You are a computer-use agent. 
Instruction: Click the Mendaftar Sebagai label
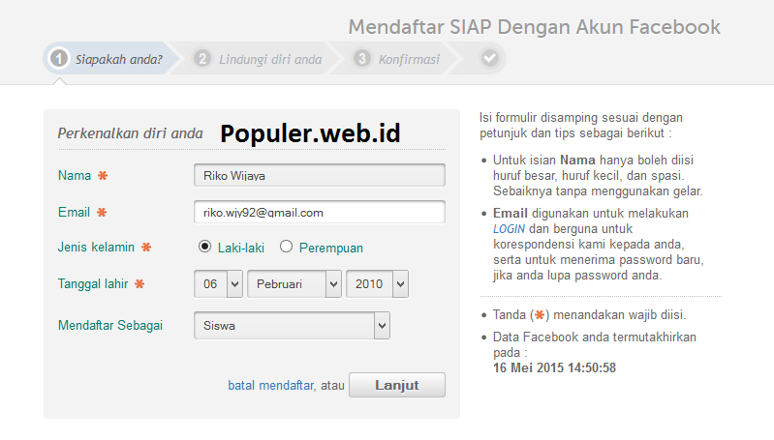point(110,325)
